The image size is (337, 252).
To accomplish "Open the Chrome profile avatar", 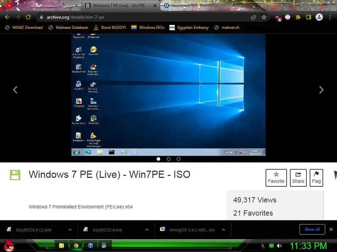I will tap(319, 17).
